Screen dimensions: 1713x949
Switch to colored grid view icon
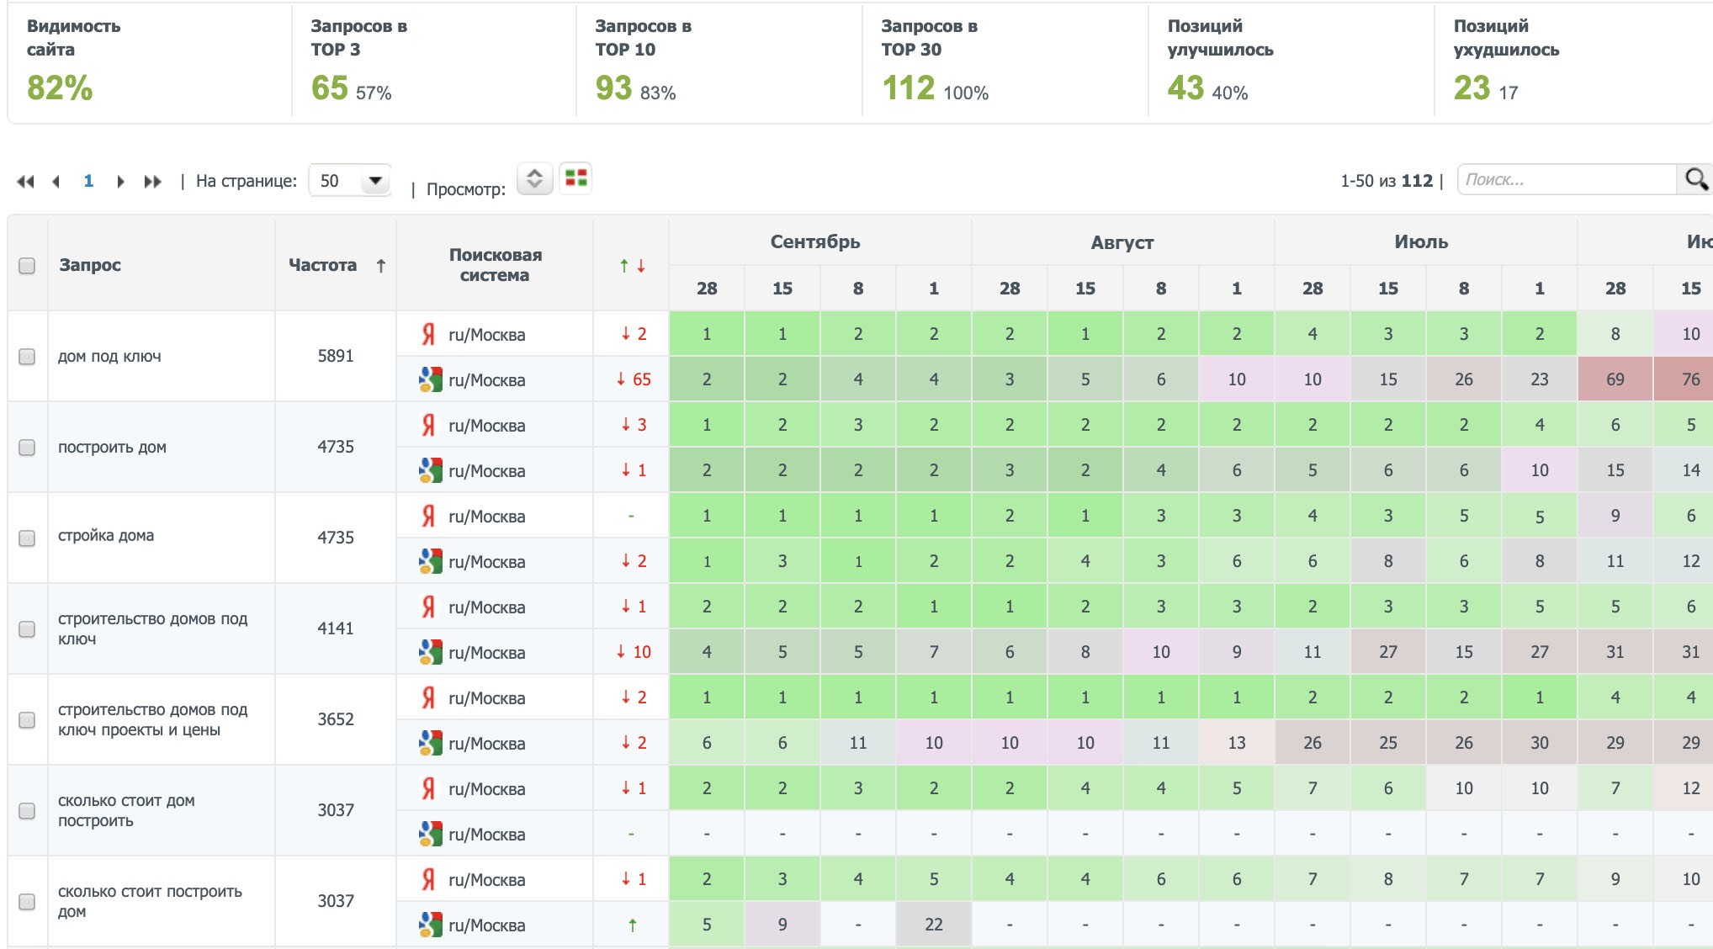576,178
